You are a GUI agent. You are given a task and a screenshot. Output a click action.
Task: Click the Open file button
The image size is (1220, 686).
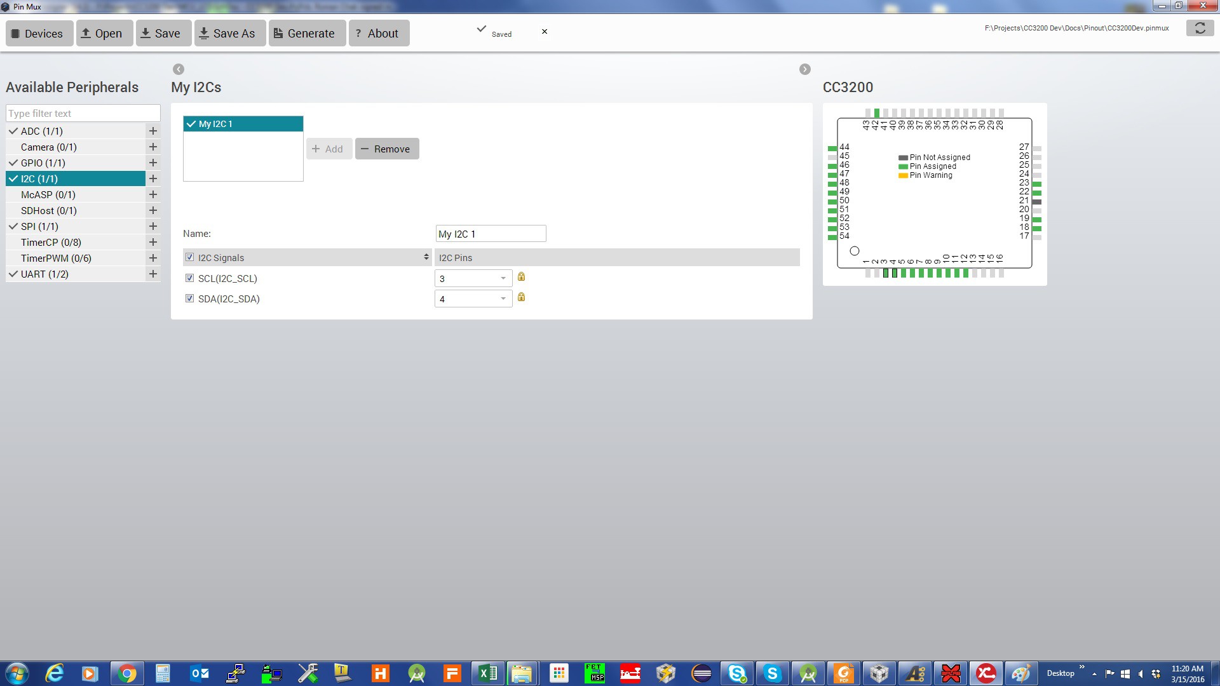point(104,33)
